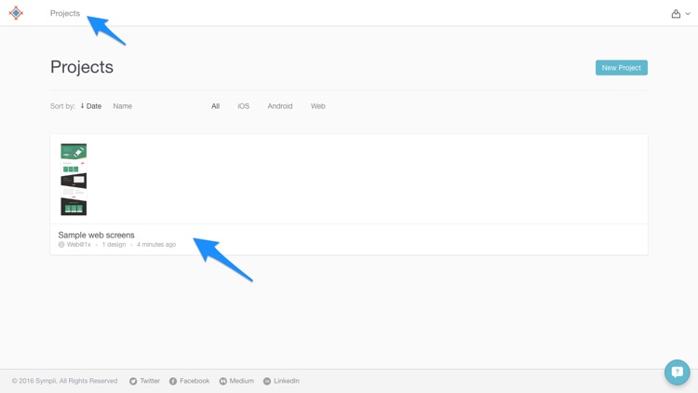Filter projects by All
The height and width of the screenshot is (393, 698).
tap(216, 106)
